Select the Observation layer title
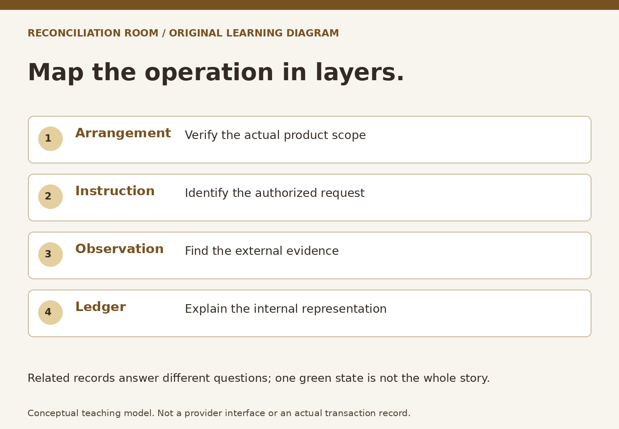This screenshot has width=619, height=429. pyautogui.click(x=120, y=249)
